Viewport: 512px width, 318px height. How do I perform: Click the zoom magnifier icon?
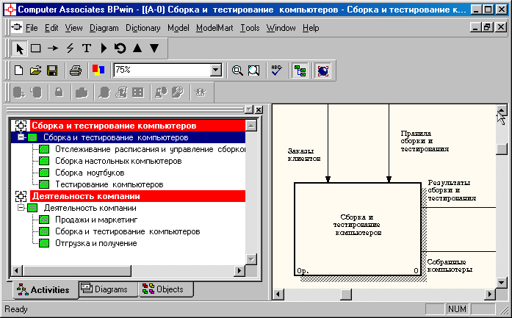point(237,71)
